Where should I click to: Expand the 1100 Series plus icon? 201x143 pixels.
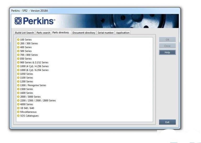tap(18, 78)
